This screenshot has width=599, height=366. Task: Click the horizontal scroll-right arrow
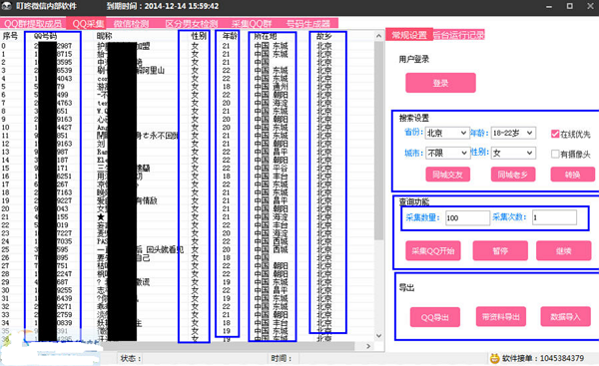click(x=368, y=346)
